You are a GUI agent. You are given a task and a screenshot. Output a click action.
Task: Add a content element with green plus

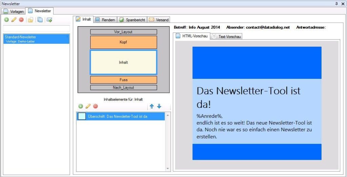point(81,107)
